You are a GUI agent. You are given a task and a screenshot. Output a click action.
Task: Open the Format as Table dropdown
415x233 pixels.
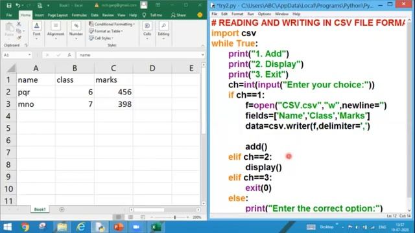[x=106, y=31]
